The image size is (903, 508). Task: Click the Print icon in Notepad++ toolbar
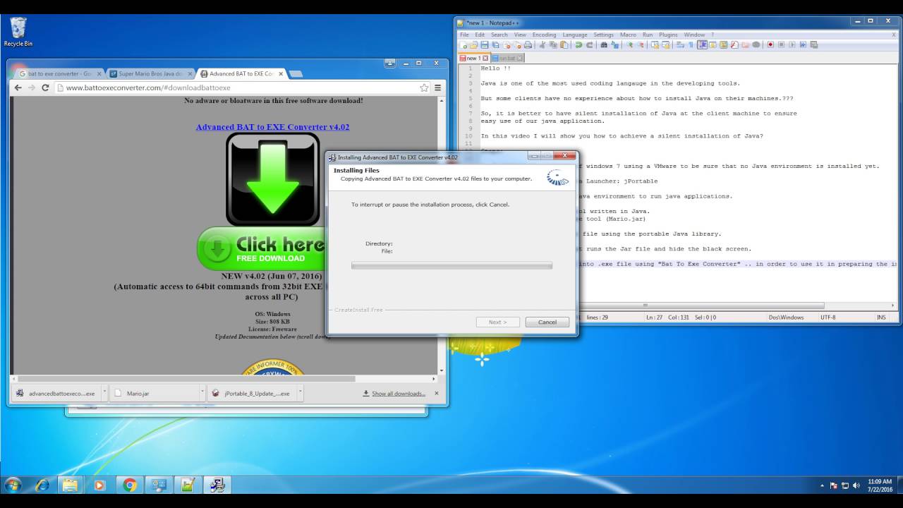[x=528, y=44]
